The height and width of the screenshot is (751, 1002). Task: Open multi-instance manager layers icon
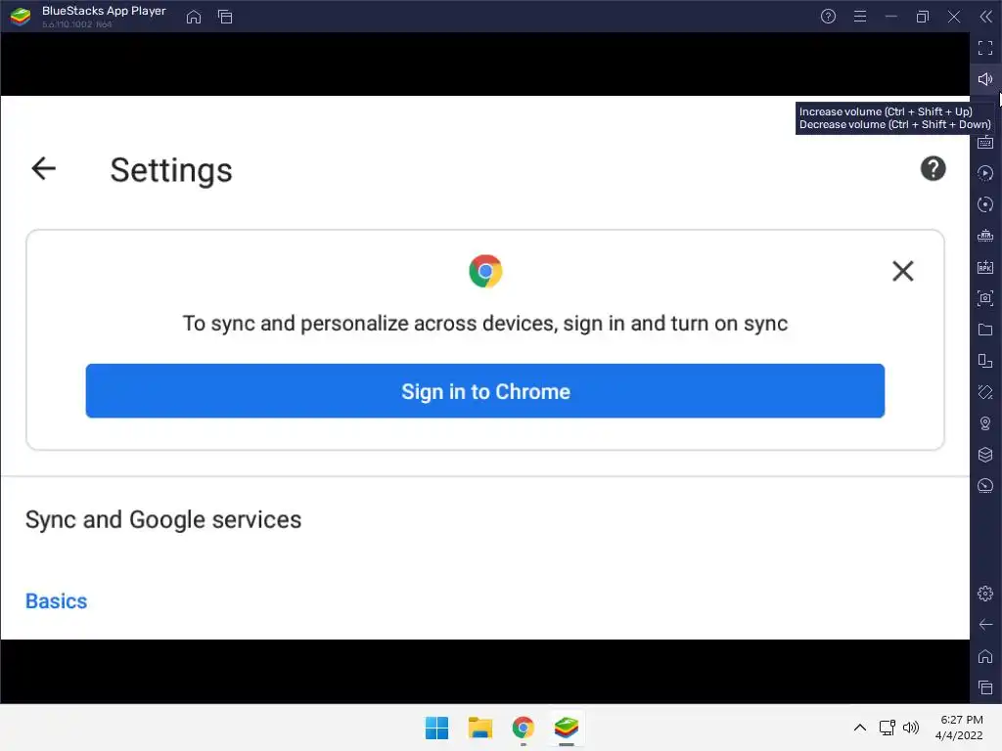tap(985, 455)
